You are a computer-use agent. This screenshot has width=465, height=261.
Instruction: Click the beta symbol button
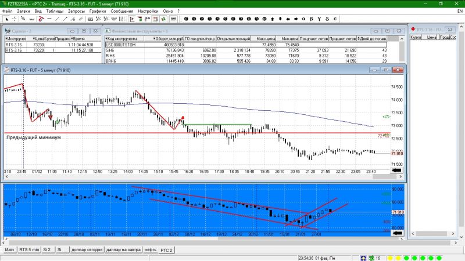click(312, 19)
